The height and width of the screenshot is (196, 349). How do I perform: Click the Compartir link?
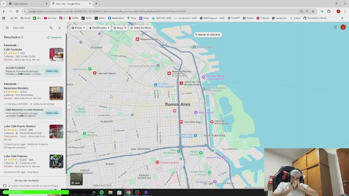pos(55,38)
